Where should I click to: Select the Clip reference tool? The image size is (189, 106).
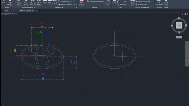50,2
